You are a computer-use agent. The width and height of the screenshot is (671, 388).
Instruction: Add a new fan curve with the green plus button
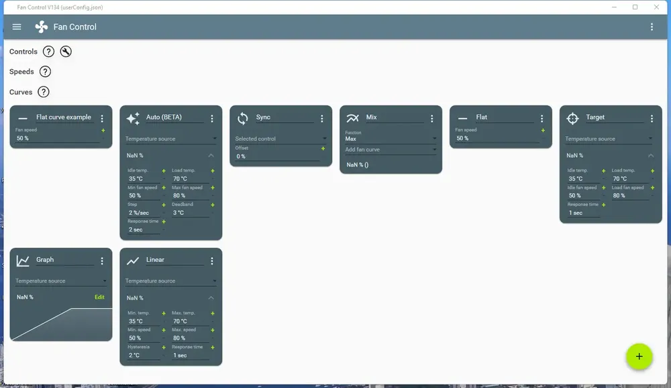639,356
